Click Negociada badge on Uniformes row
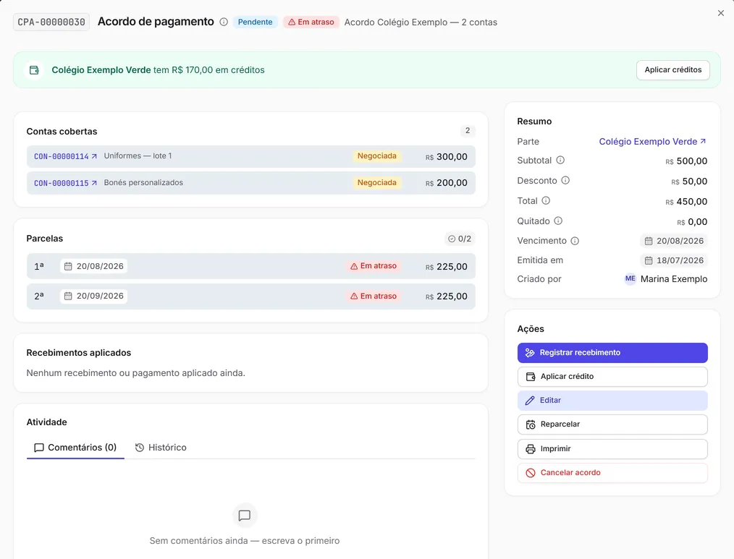The image size is (734, 559). coord(377,156)
